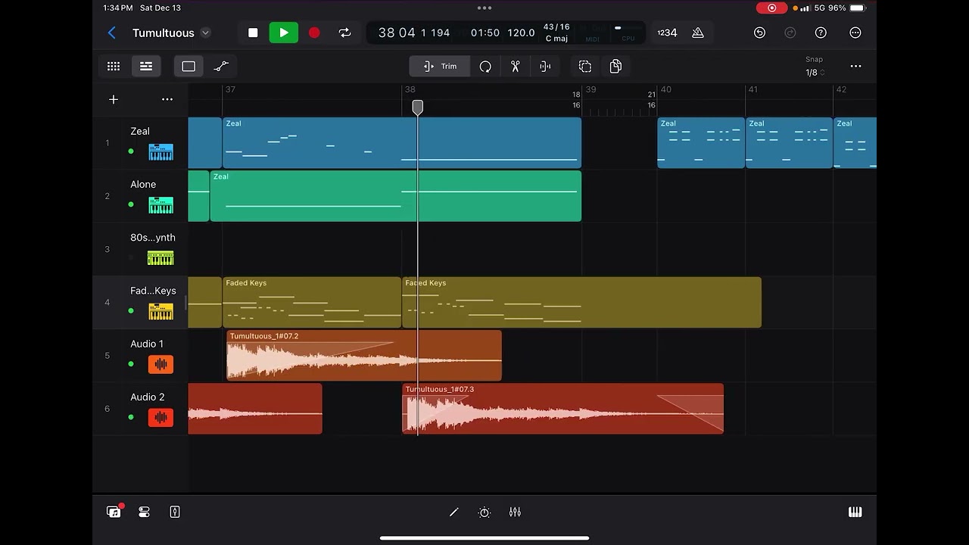The height and width of the screenshot is (545, 969).
Task: Select the scissors Split tool
Action: coord(516,67)
